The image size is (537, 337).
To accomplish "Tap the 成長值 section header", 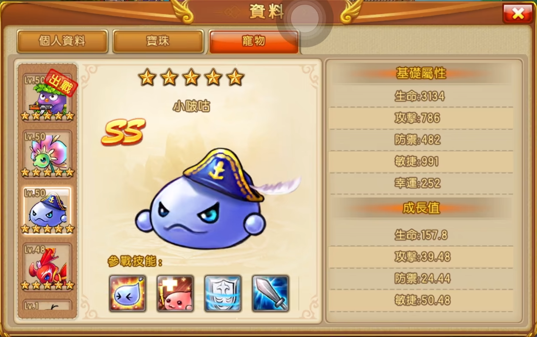I will (x=421, y=208).
